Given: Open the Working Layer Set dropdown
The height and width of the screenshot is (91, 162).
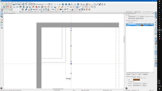Looking at the screenshot, I should [x=134, y=16].
